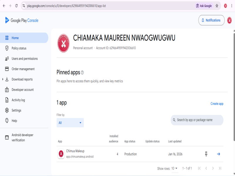Screen dimensions: 235x176
Task: Expand the Download reports arrow
Action: pos(3,79)
